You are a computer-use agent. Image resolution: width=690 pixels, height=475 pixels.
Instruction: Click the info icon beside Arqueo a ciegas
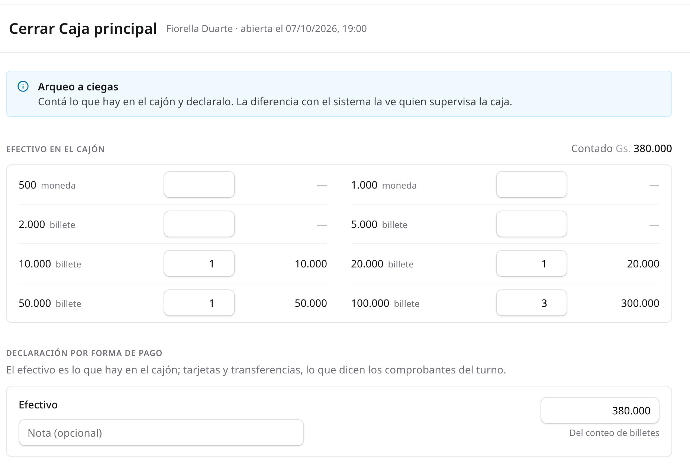pos(23,86)
